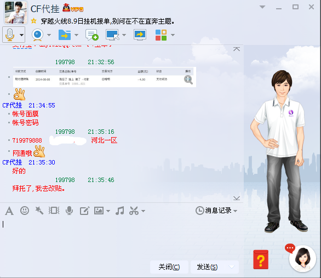This screenshot has width=321, height=278.
Task: Open the apps grid icon
Action: 161,35
